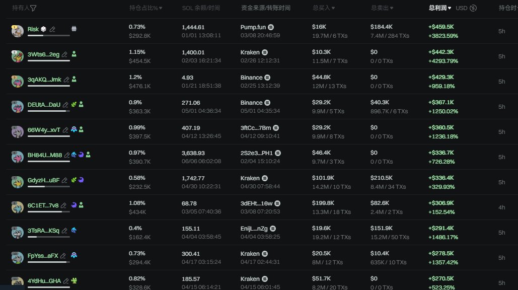Sort by total buy column
The height and width of the screenshot is (290, 518).
pyautogui.click(x=324, y=8)
